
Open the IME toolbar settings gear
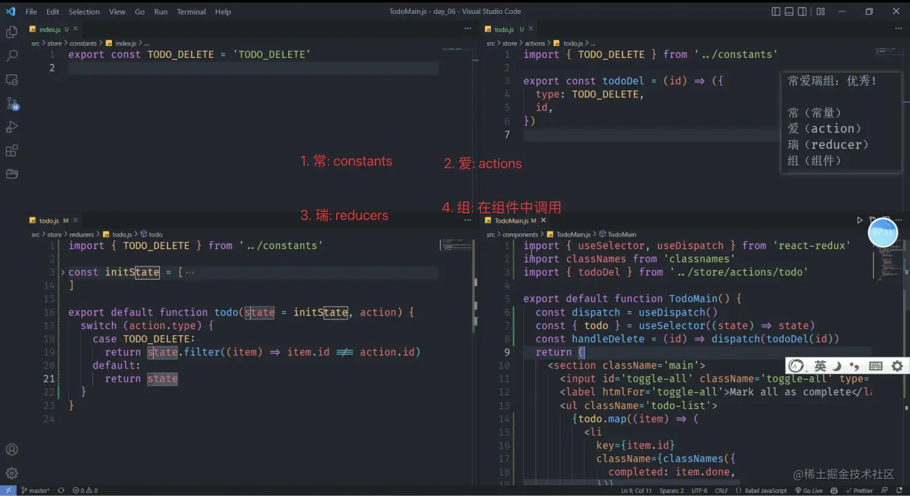(897, 366)
